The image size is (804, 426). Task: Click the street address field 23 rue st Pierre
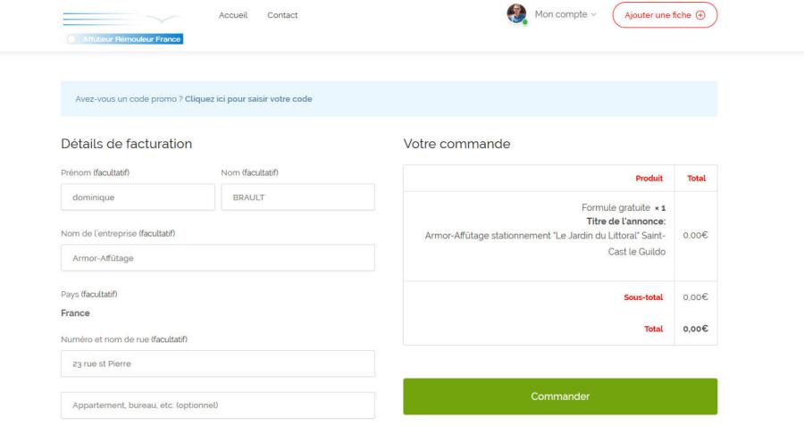218,363
